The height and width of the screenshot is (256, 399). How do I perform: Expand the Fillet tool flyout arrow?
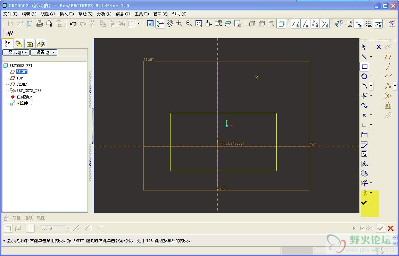click(371, 96)
